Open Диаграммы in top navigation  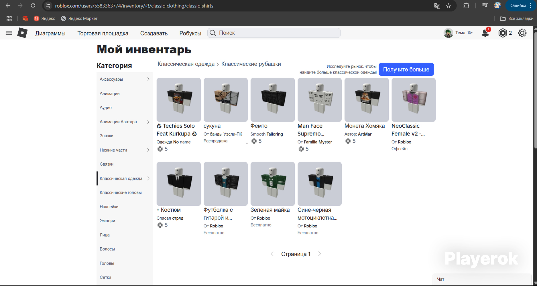[50, 33]
